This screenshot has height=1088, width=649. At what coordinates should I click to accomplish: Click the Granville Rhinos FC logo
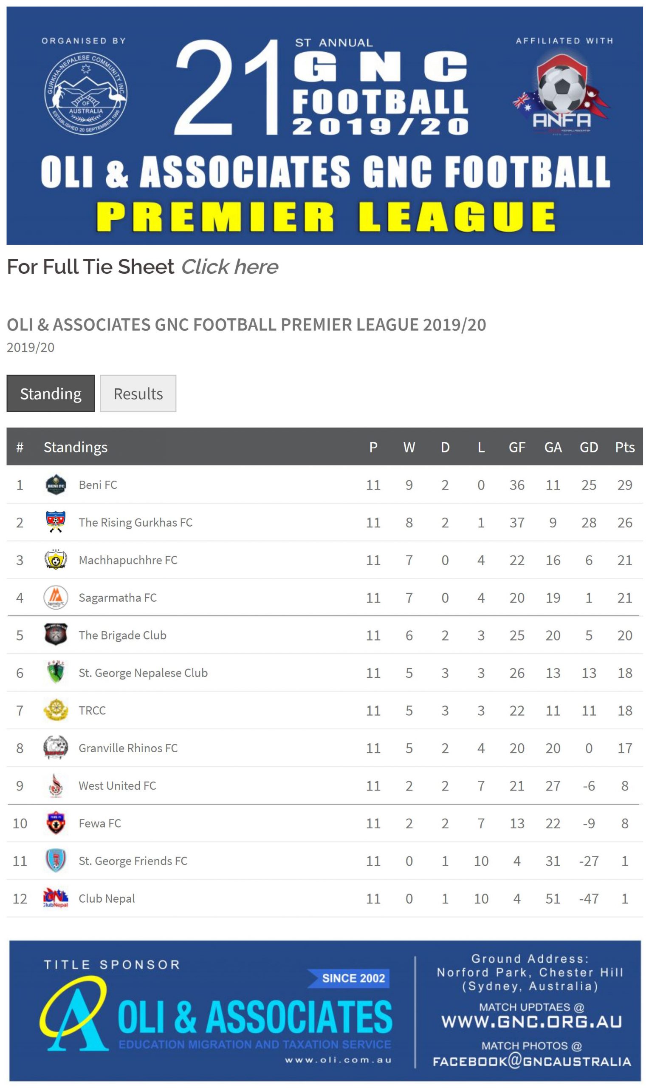coord(56,748)
